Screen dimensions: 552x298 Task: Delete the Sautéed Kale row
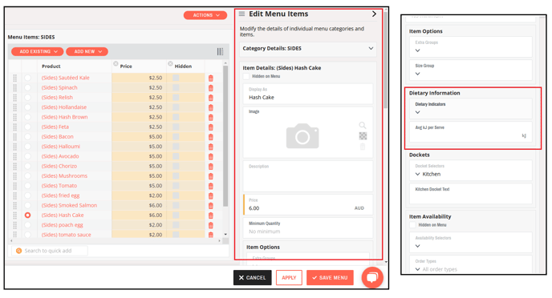pyautogui.click(x=210, y=78)
